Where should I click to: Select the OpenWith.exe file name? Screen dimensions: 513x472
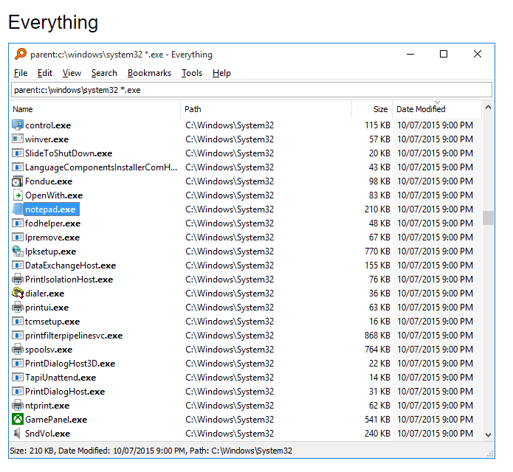54,195
